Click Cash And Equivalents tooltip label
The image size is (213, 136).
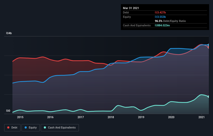[137, 25]
